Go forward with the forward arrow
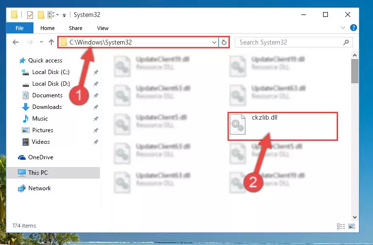Screen dimensions: 373x245 click(30, 42)
